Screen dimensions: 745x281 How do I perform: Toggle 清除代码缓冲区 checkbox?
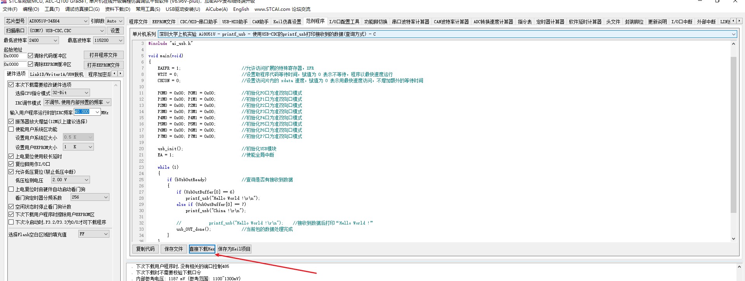click(x=30, y=56)
